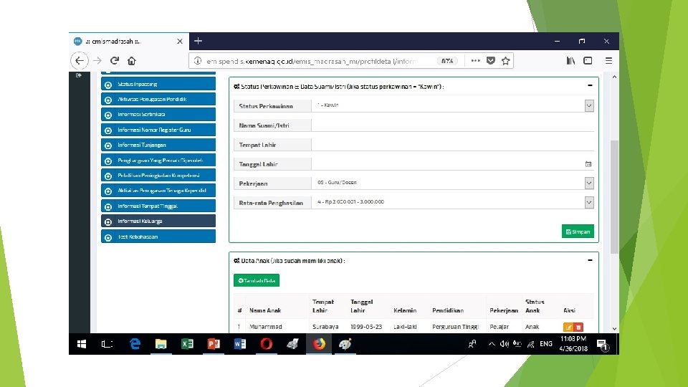Edit Muhammad row with orange icon

tap(568, 328)
